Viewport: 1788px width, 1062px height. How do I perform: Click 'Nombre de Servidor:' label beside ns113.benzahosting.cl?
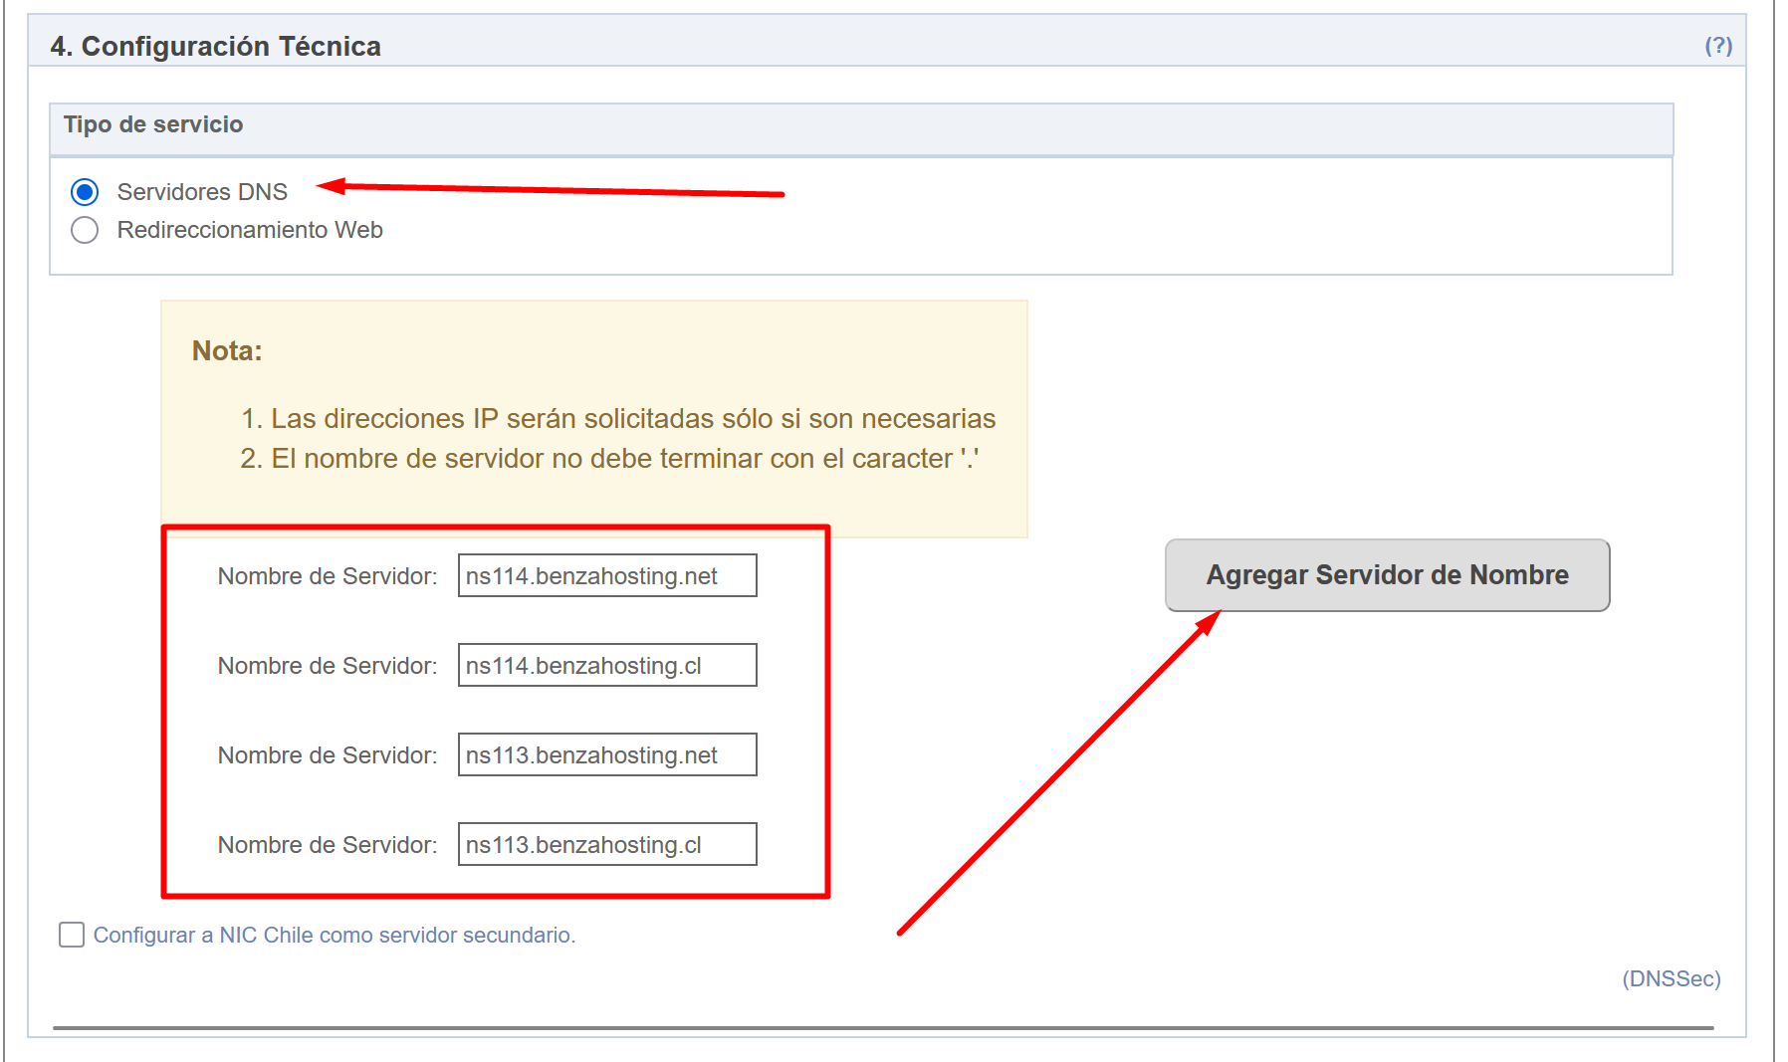coord(328,845)
